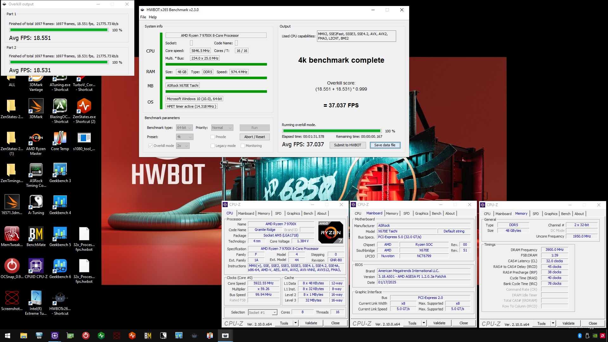This screenshot has height=342, width=608.
Task: Click Validate in CPU-Z Mainboard window
Action: pos(439,323)
